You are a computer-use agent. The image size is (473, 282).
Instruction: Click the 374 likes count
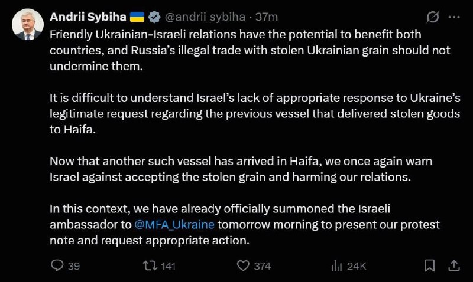pyautogui.click(x=262, y=266)
